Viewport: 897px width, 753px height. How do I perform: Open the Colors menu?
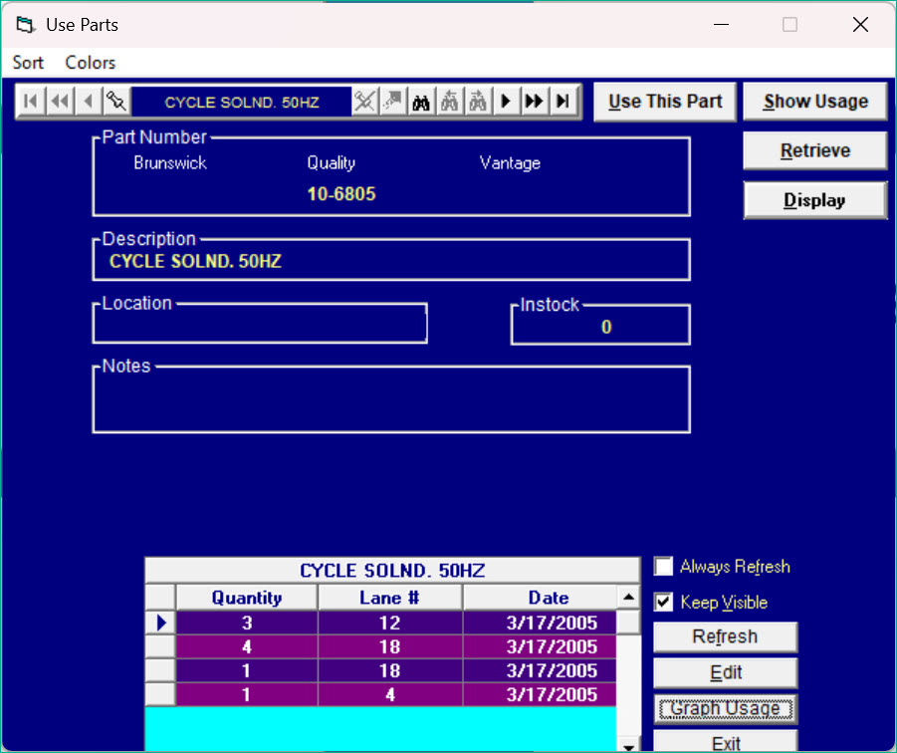tap(91, 63)
